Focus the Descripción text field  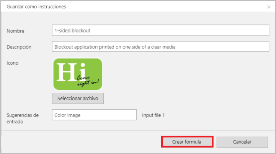point(160,47)
